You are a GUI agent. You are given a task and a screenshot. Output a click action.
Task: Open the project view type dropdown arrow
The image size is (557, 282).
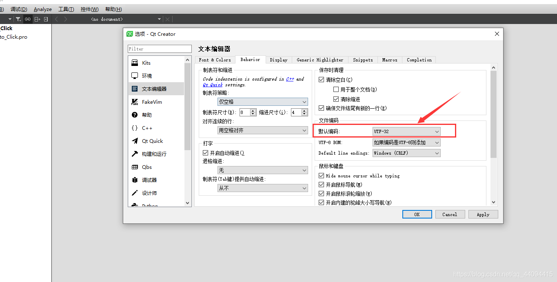(10, 19)
